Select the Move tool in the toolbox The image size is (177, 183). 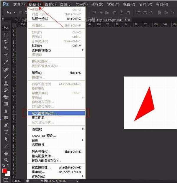click(6, 27)
